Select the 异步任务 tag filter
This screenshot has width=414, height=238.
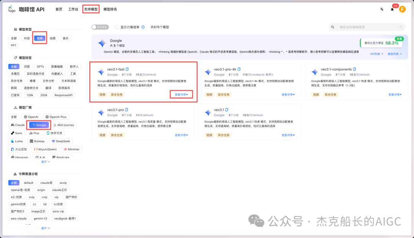16,81
